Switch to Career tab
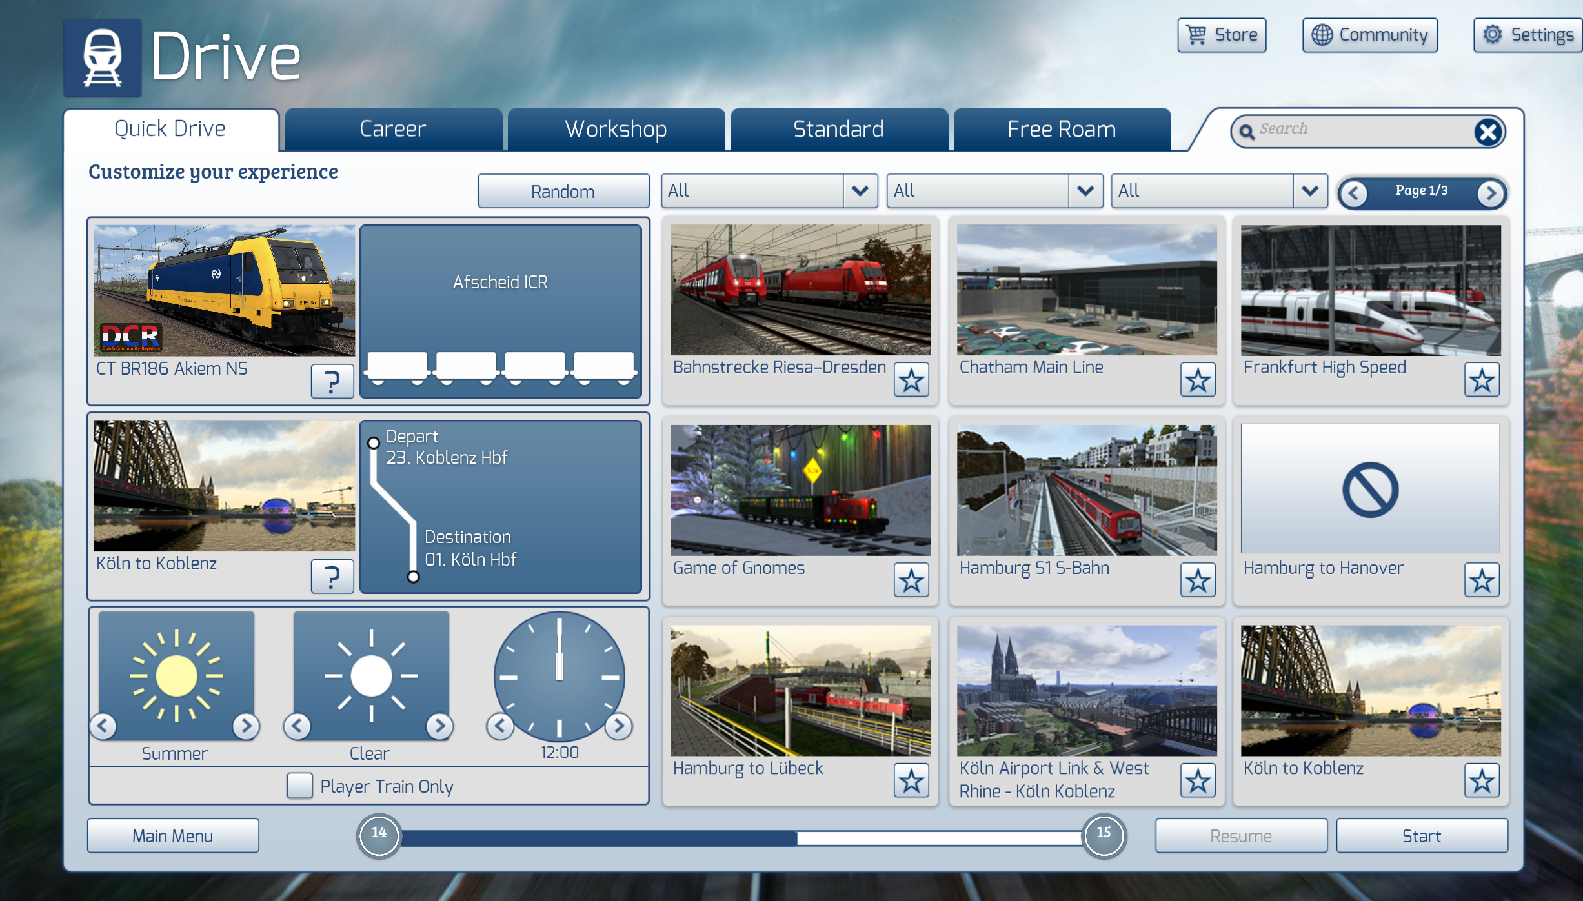The image size is (1583, 901). coord(393,129)
